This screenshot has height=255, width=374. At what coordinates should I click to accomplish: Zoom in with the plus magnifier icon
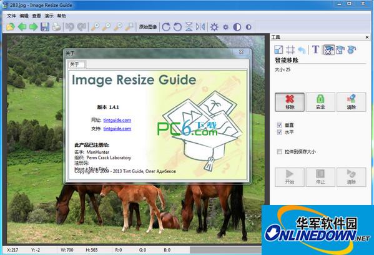95,27
